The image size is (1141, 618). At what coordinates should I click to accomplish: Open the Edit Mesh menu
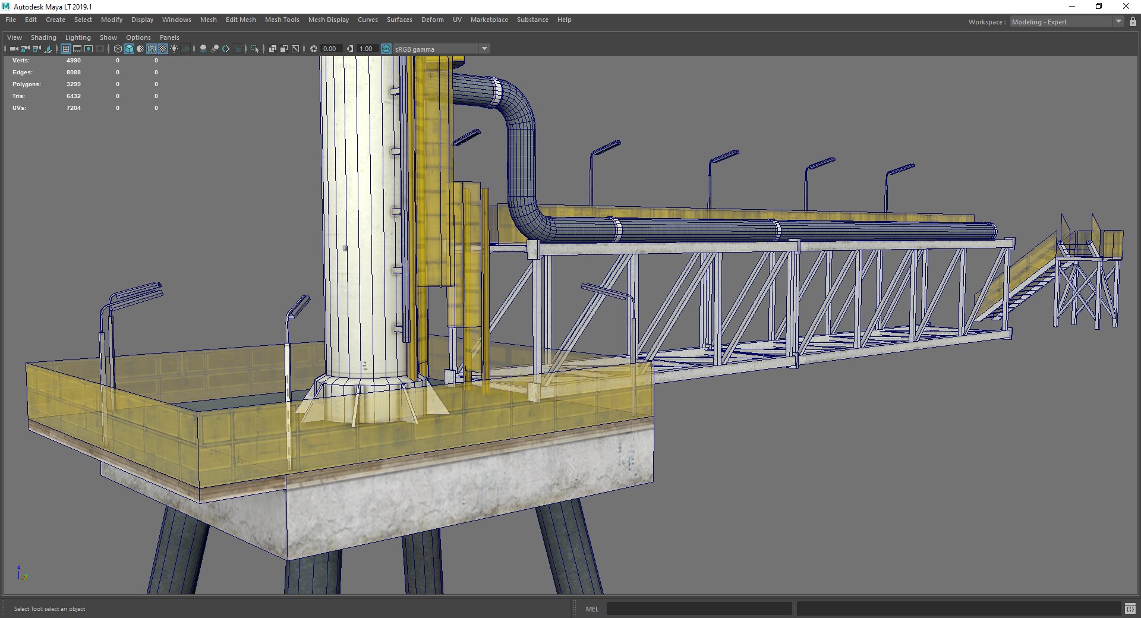click(x=241, y=20)
